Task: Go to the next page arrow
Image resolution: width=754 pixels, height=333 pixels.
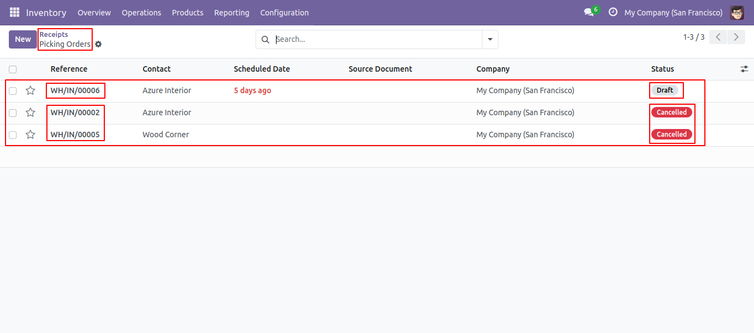Action: [x=736, y=37]
